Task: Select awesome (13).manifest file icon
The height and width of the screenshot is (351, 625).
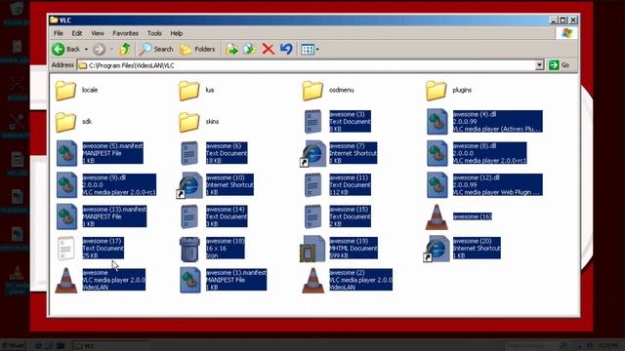Action: [66, 216]
